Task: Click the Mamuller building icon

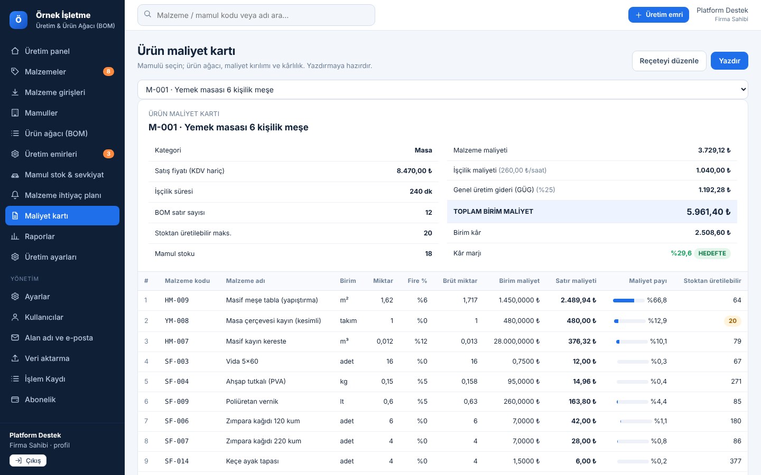Action: [15, 113]
